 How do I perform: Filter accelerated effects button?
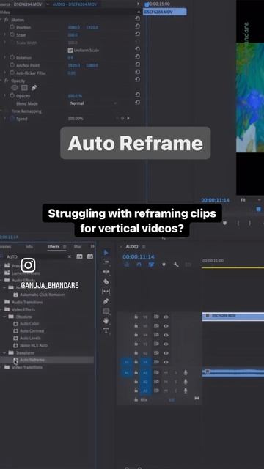(x=79, y=256)
